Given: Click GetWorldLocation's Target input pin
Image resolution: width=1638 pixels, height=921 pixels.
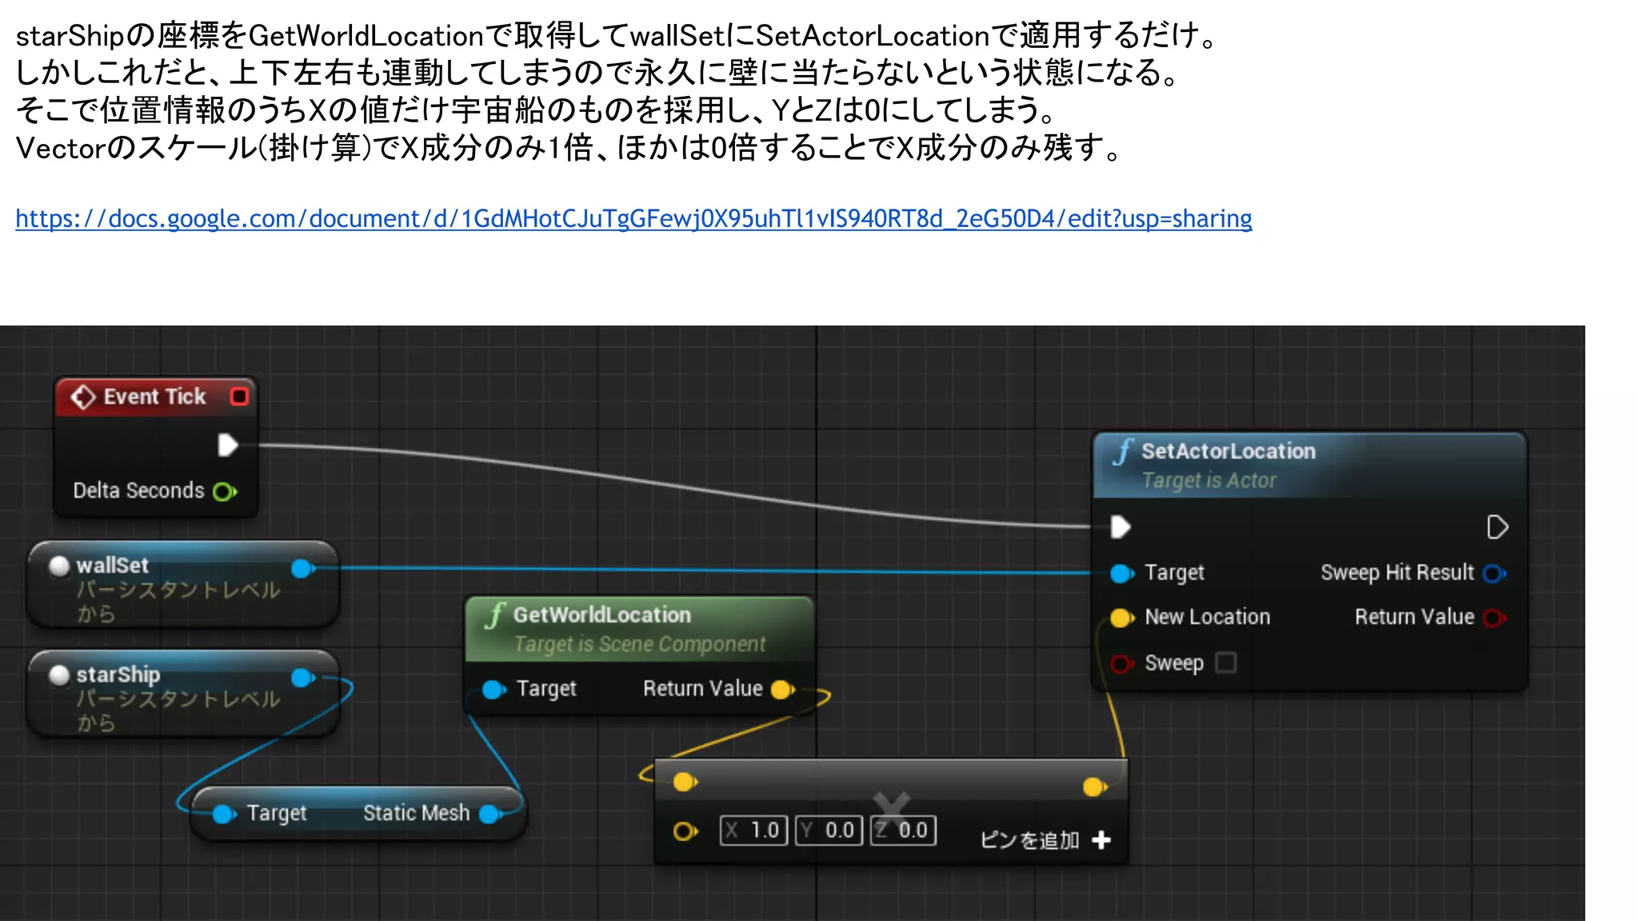Looking at the screenshot, I should tap(494, 689).
